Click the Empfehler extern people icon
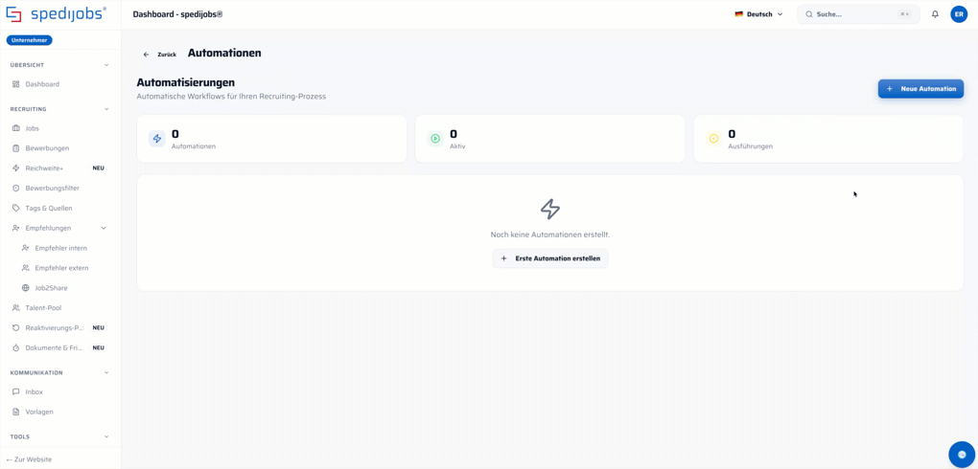The width and height of the screenshot is (978, 469). (26, 268)
